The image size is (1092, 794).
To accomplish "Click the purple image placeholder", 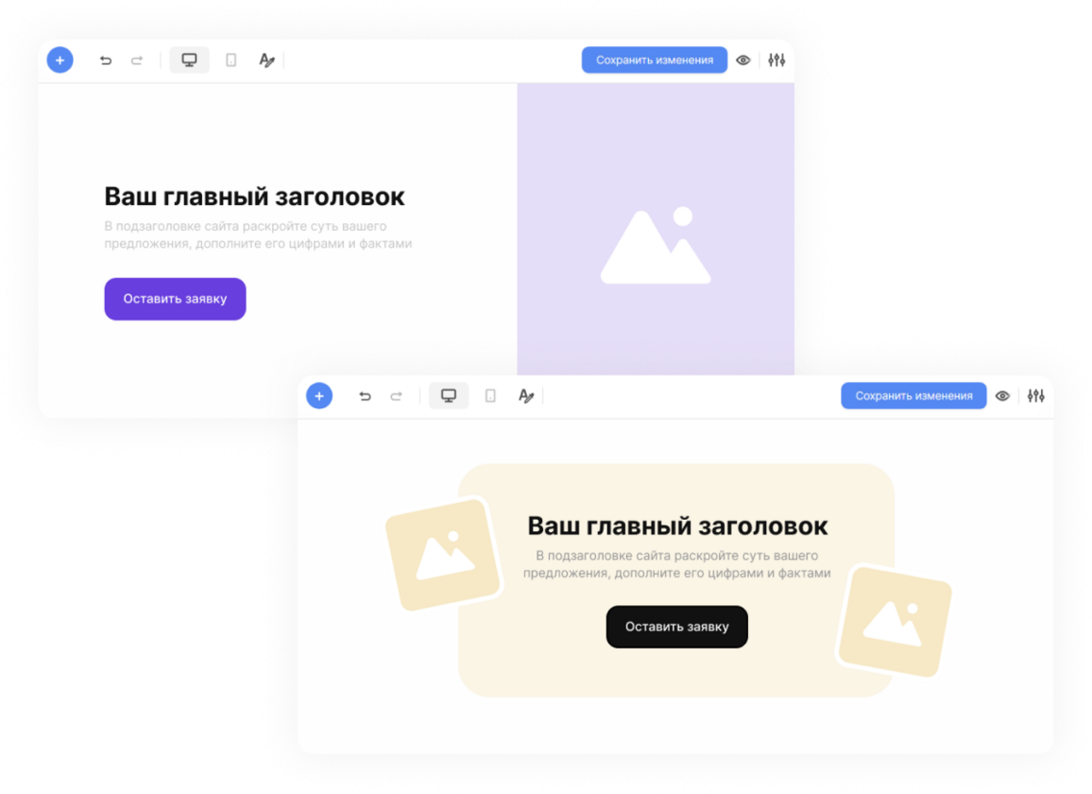I will point(656,230).
